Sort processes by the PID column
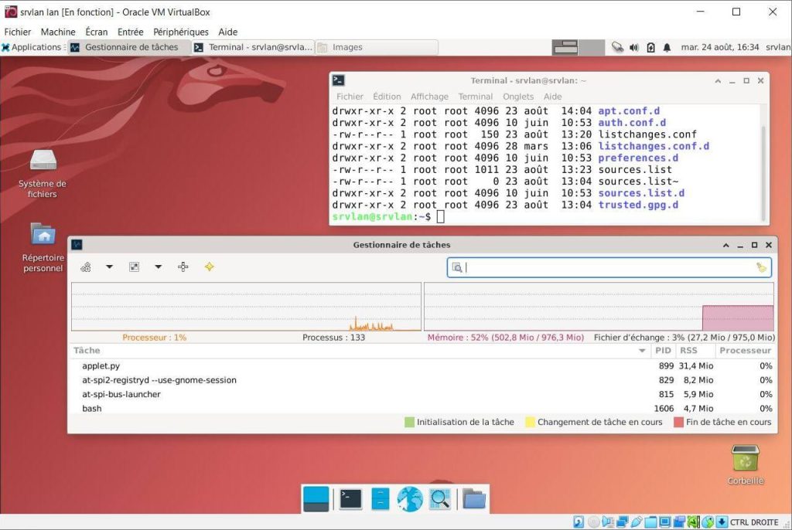 [663, 350]
